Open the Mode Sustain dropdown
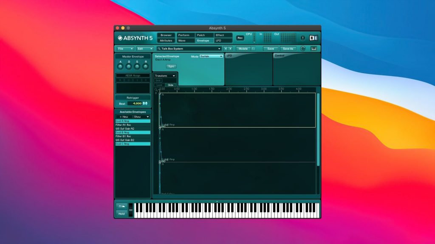This screenshot has width=435, height=244. [211, 56]
